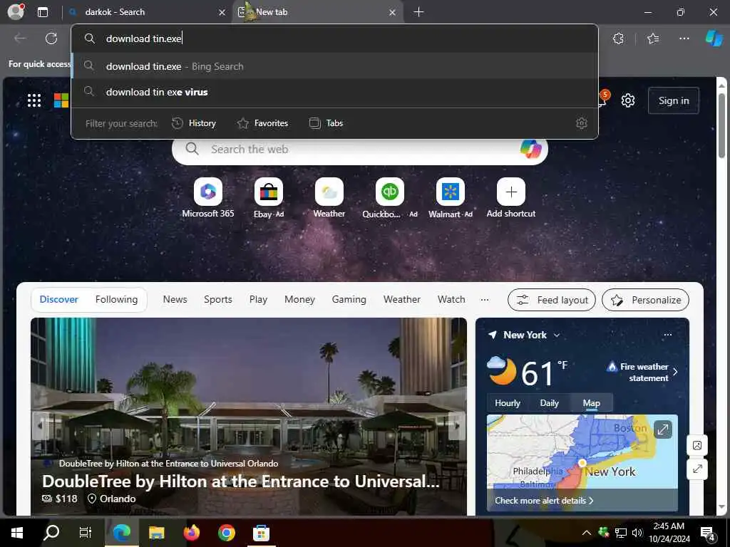Open the Sports feed category
The width and height of the screenshot is (730, 547).
[218, 300]
